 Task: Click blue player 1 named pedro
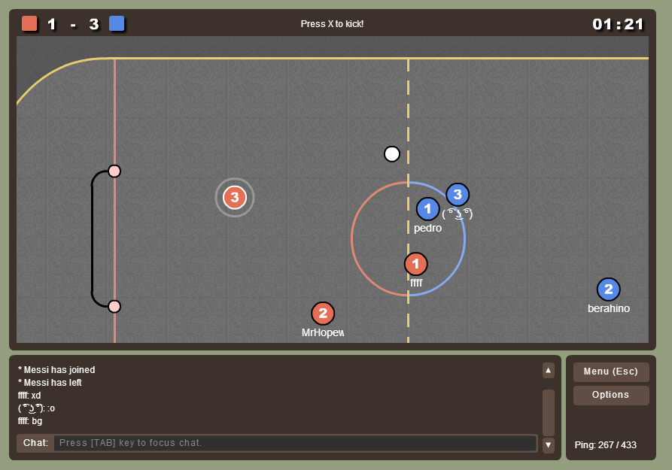(427, 208)
